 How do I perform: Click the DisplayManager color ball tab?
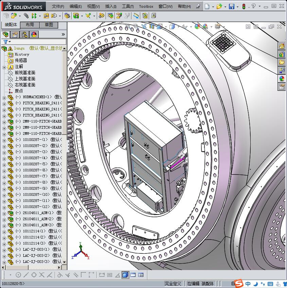coord(34,35)
